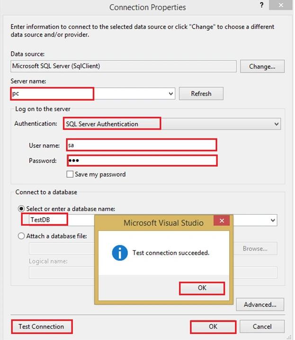The image size is (295, 340).
Task: Focus the User name field containing sa
Action: [142, 145]
